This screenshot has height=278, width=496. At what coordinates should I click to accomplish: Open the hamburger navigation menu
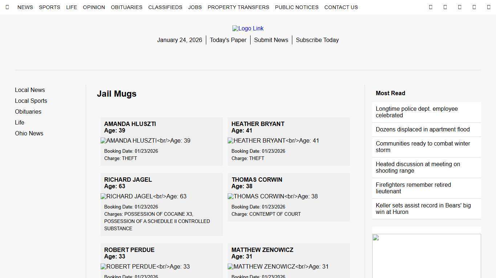coord(7,7)
